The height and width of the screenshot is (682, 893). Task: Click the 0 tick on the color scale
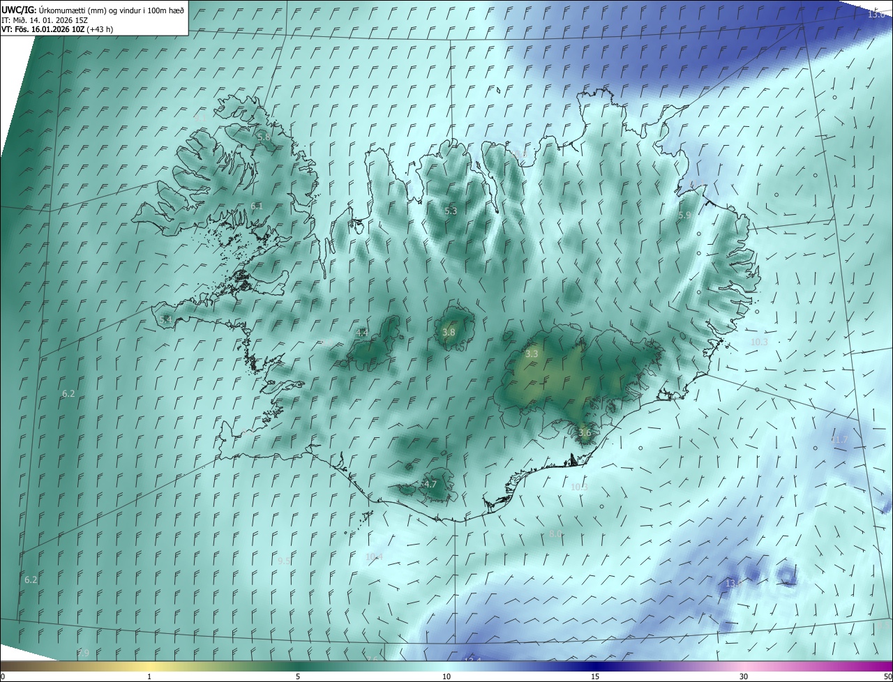pos(3,676)
